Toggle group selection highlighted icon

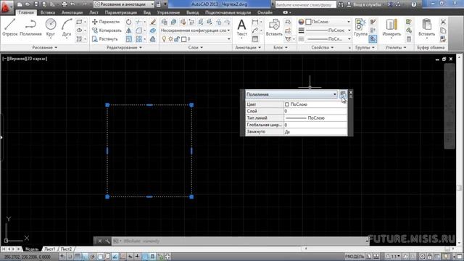[x=373, y=39]
